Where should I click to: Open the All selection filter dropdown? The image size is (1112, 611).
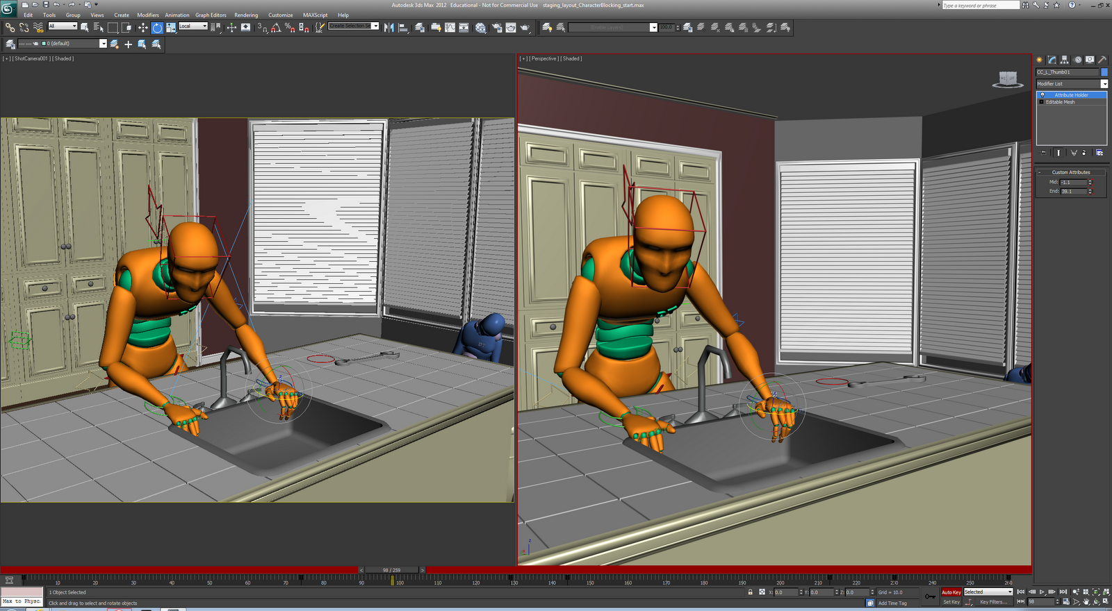63,26
